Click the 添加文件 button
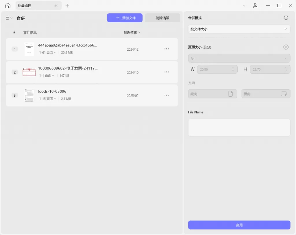This screenshot has height=235, width=296. pos(125,18)
